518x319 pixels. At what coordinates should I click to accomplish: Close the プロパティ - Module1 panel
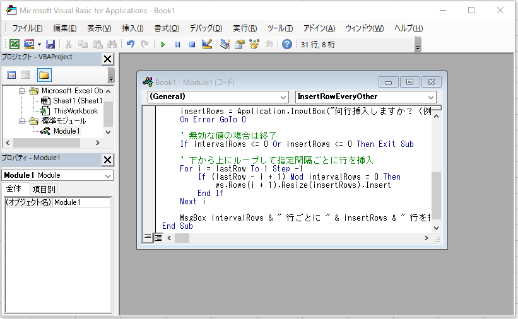(x=107, y=160)
